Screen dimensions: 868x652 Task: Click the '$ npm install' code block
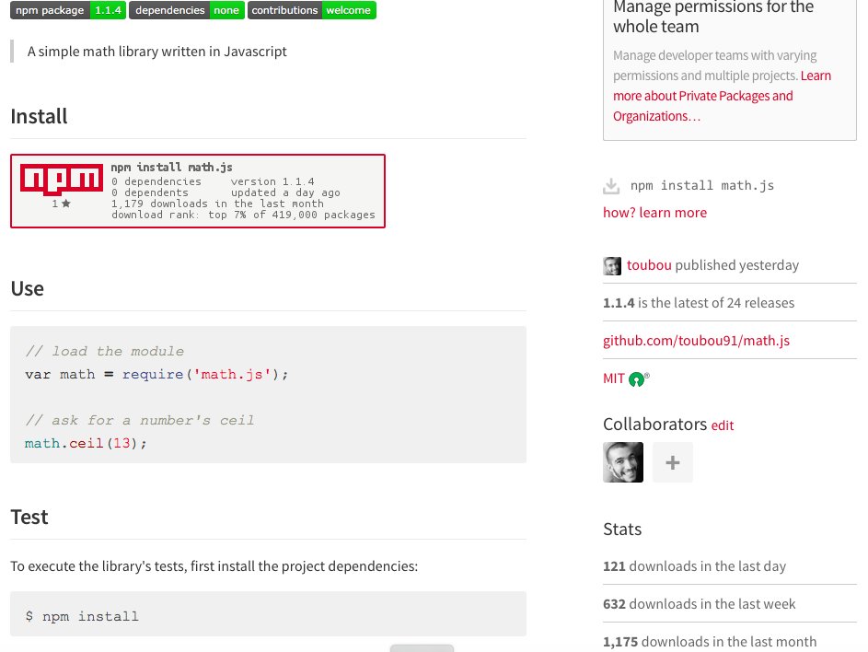click(x=268, y=613)
